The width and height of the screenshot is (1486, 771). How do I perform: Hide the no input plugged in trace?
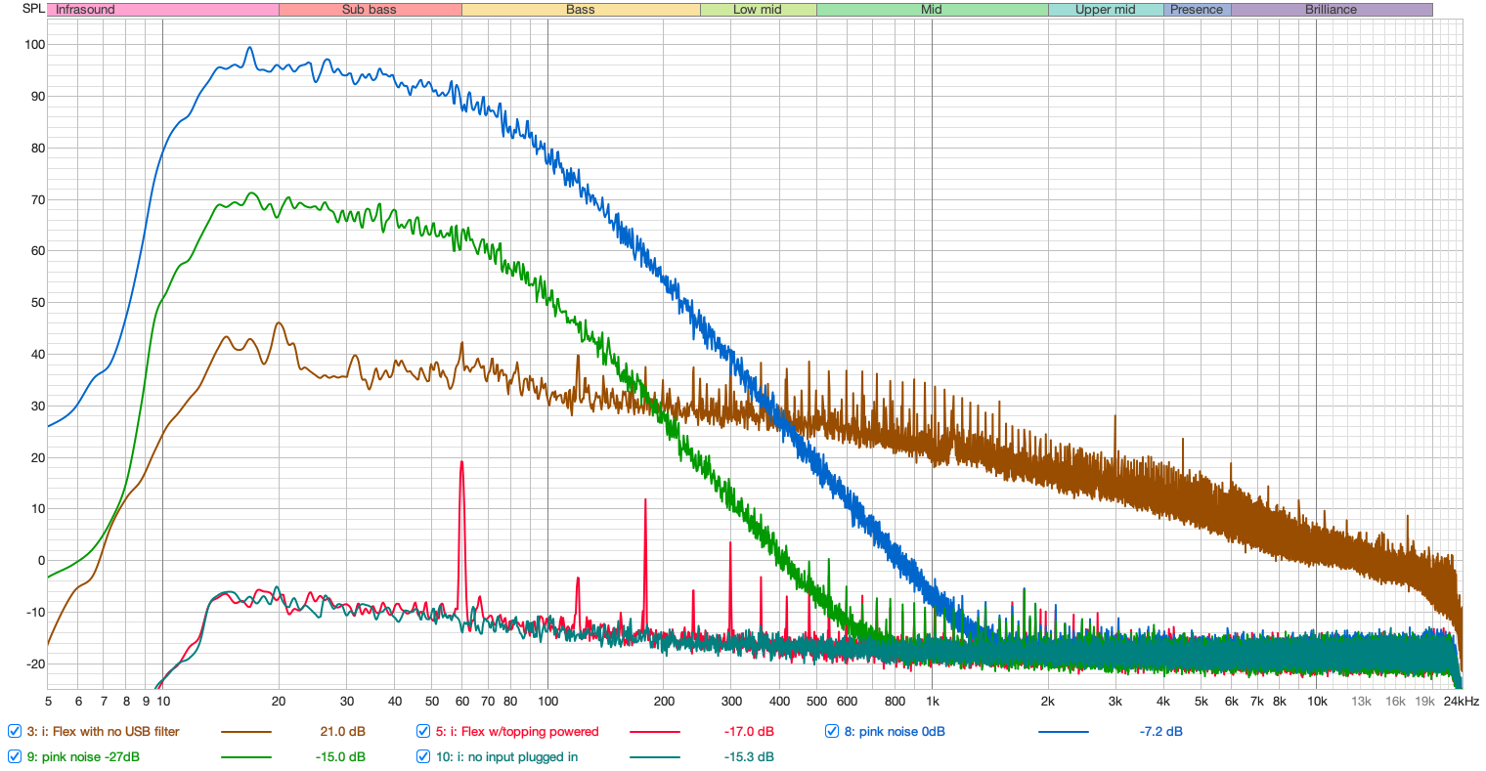pos(423,756)
